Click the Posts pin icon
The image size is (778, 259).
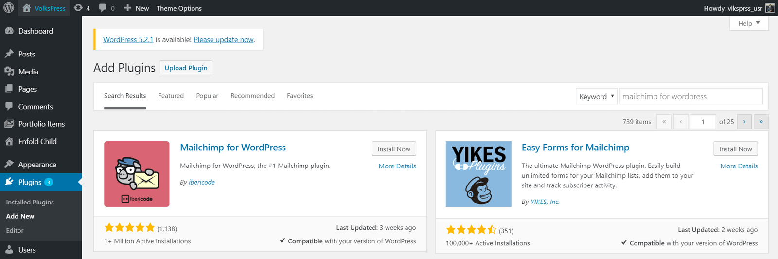(9, 54)
